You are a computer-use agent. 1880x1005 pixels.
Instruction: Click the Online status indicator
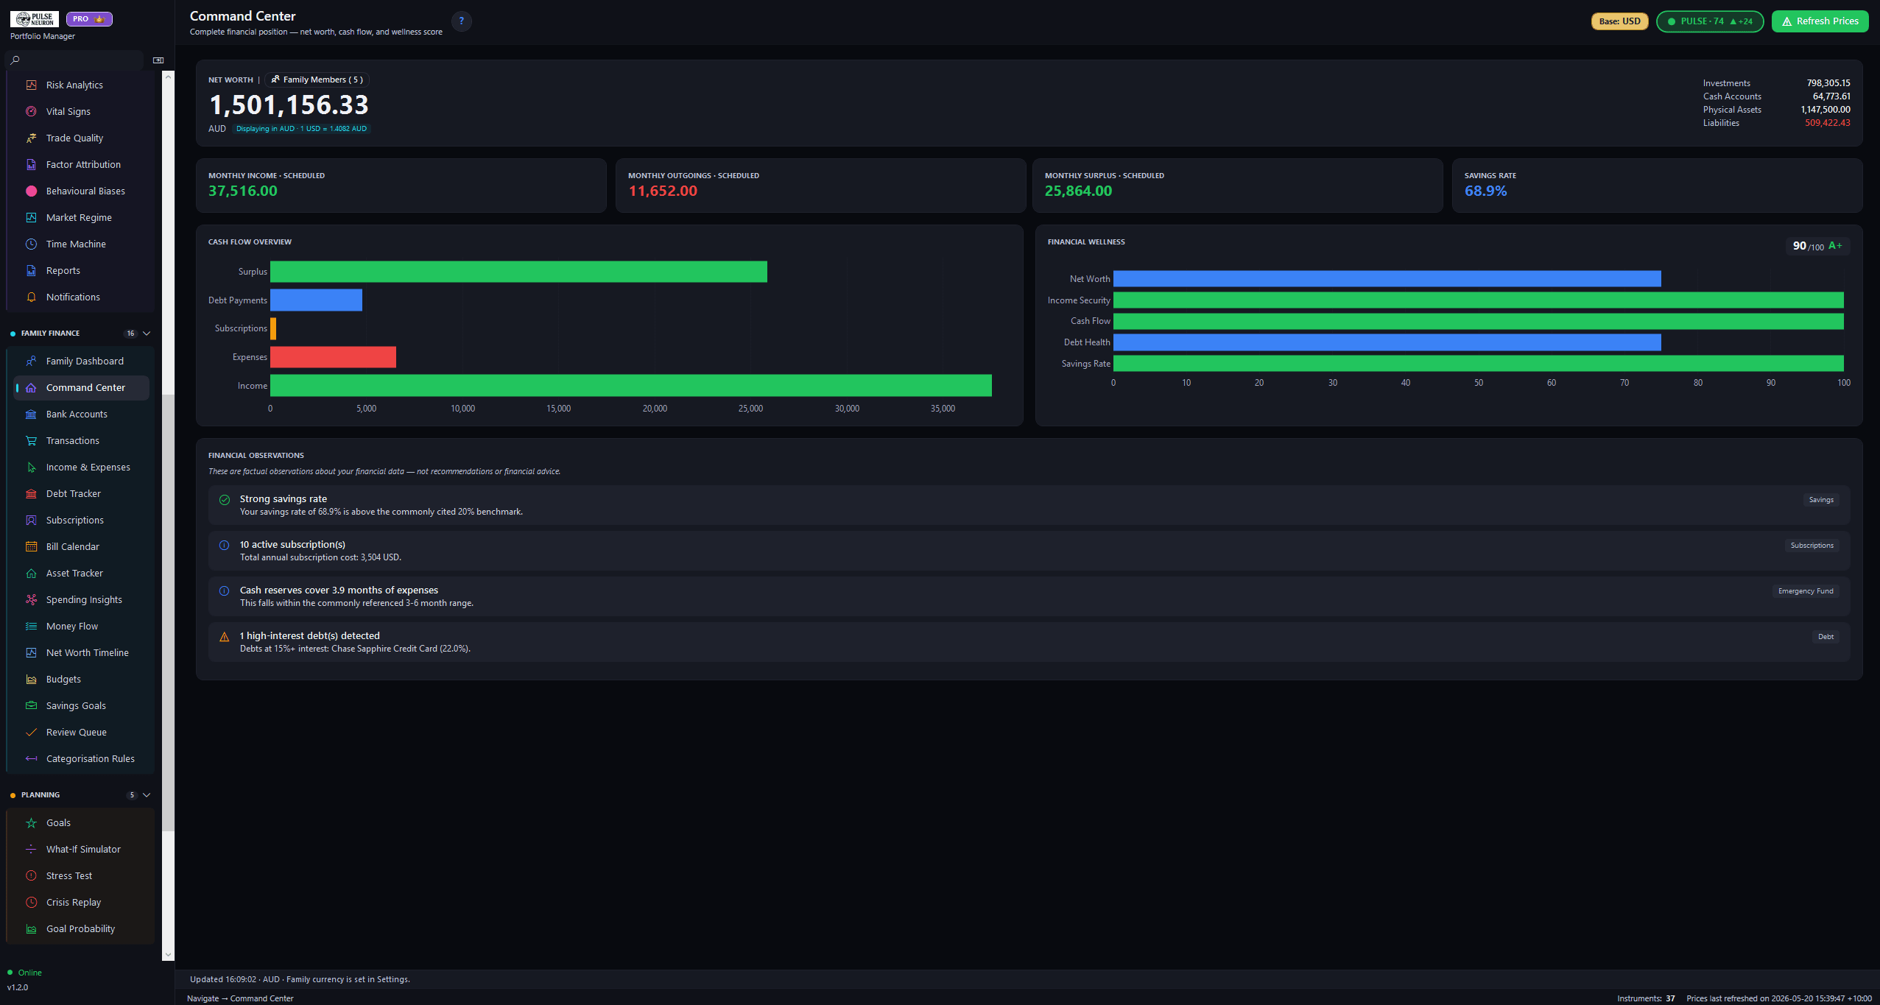[24, 973]
